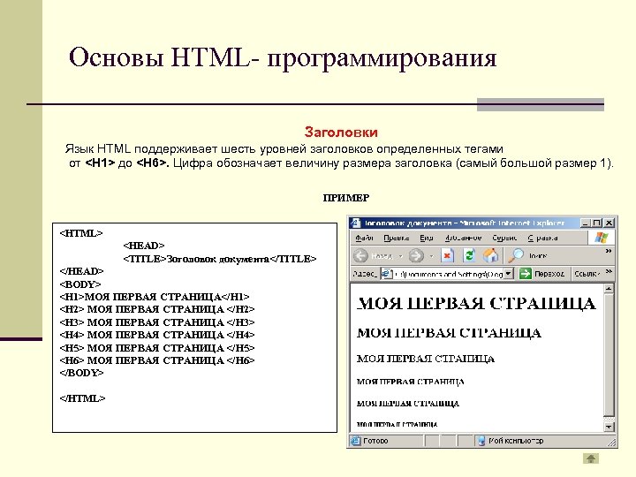The image size is (636, 477).
Task: Click the Internet Explorer title bar icon
Action: (355, 223)
